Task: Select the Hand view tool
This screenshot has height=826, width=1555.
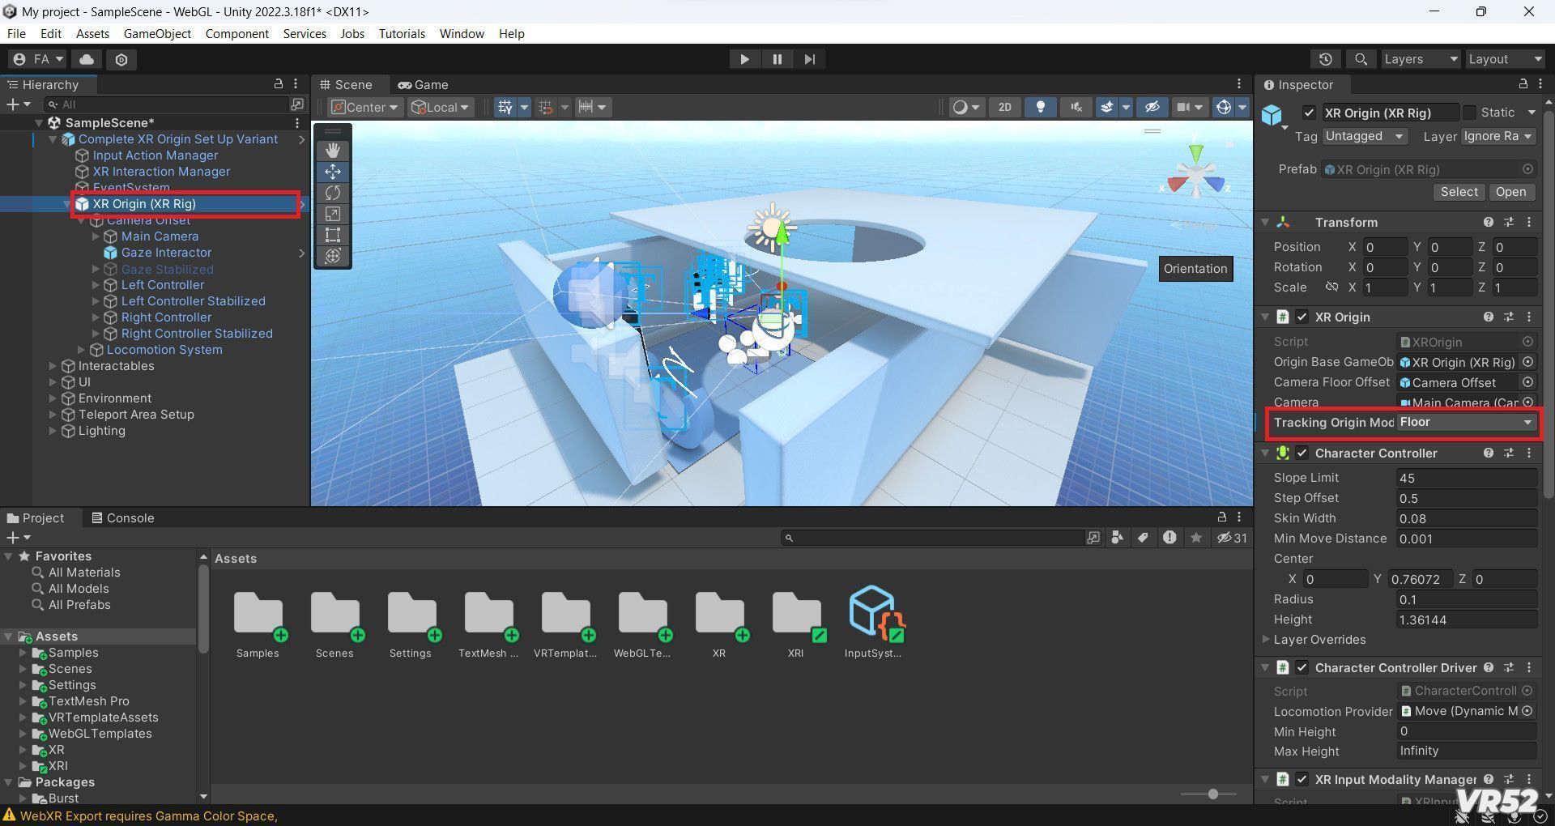Action: pos(332,151)
